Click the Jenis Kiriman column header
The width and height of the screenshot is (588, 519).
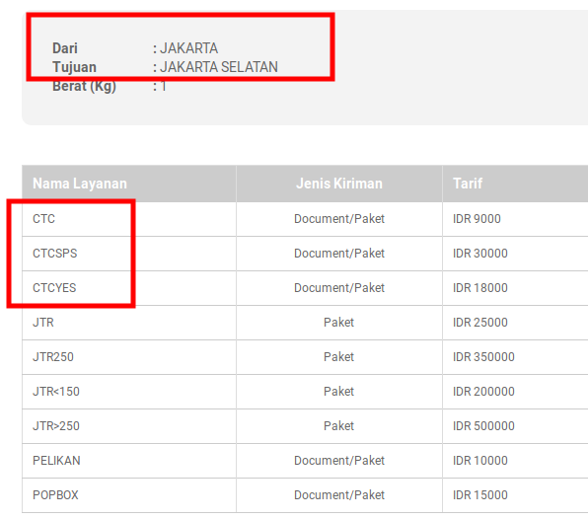339,184
